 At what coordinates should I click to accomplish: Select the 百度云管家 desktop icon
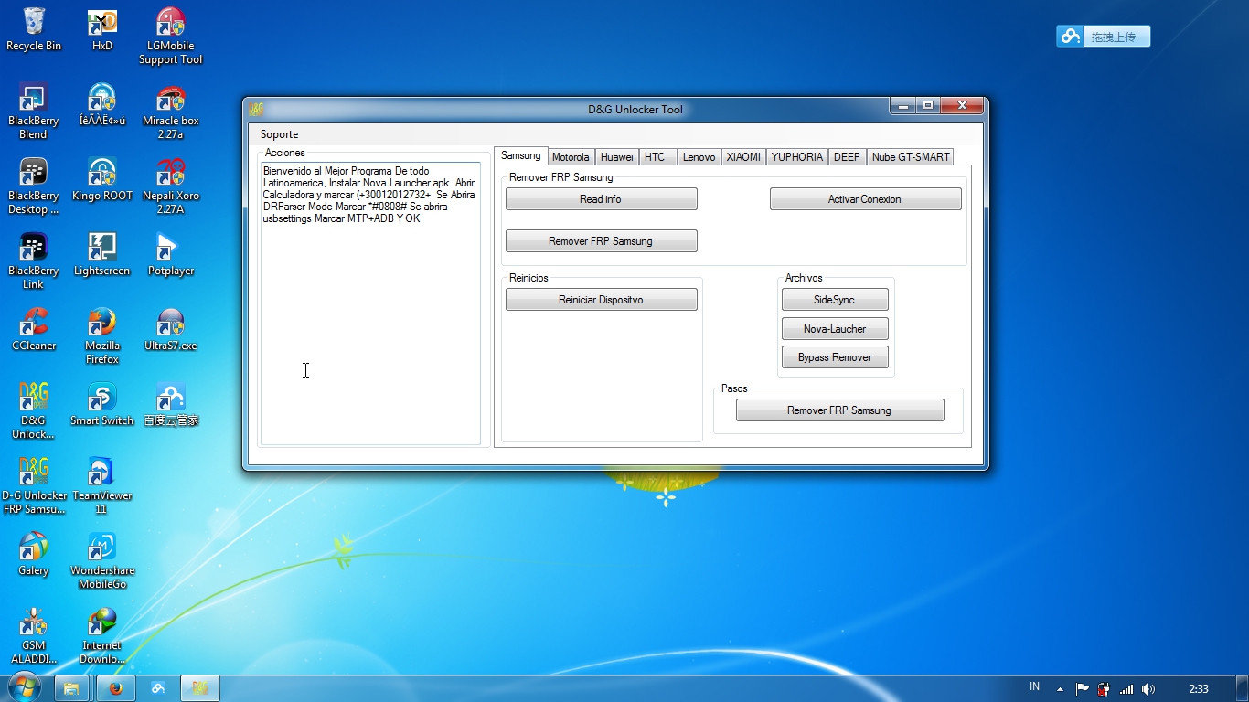click(x=170, y=405)
